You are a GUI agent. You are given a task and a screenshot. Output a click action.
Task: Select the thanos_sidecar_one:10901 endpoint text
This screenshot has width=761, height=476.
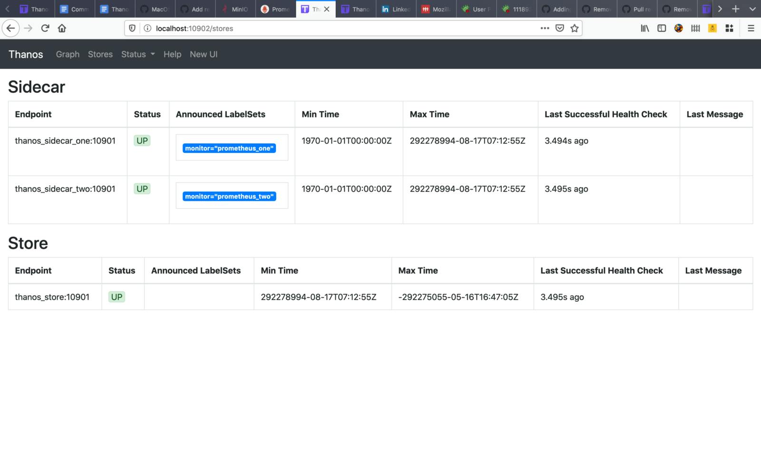coord(65,140)
